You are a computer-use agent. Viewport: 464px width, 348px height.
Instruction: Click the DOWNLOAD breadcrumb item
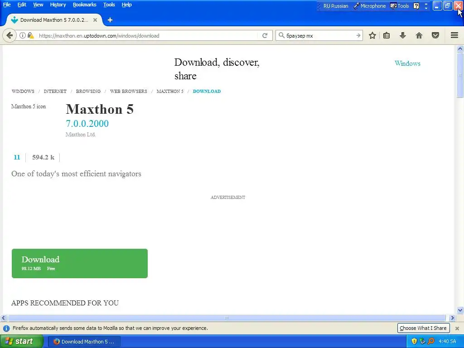tap(207, 91)
